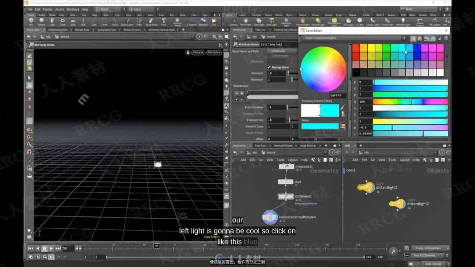The height and width of the screenshot is (267, 475).
Task: Select the clip1 node
Action: tap(285, 182)
